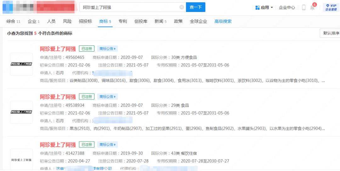Open 高级搜索 advanced search
340x171 pixels.
[223, 21]
